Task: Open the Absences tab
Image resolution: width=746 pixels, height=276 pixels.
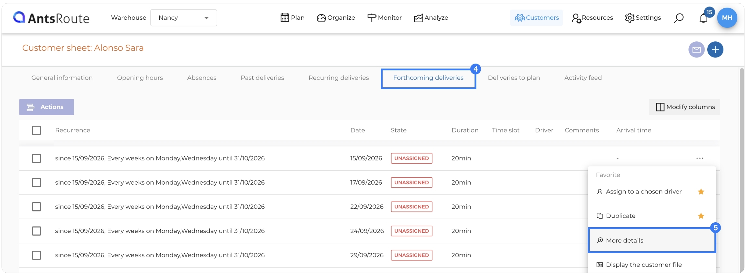Action: coord(202,78)
